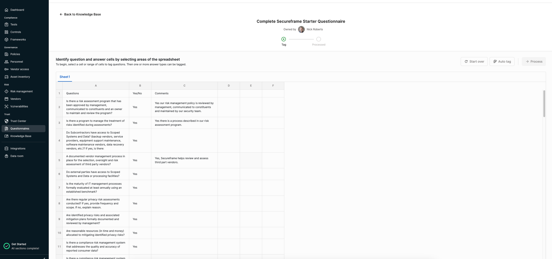This screenshot has width=552, height=259.
Task: Click the Auto tag button
Action: click(502, 62)
